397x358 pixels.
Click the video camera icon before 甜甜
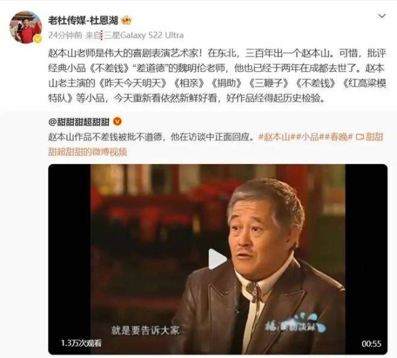tap(359, 137)
